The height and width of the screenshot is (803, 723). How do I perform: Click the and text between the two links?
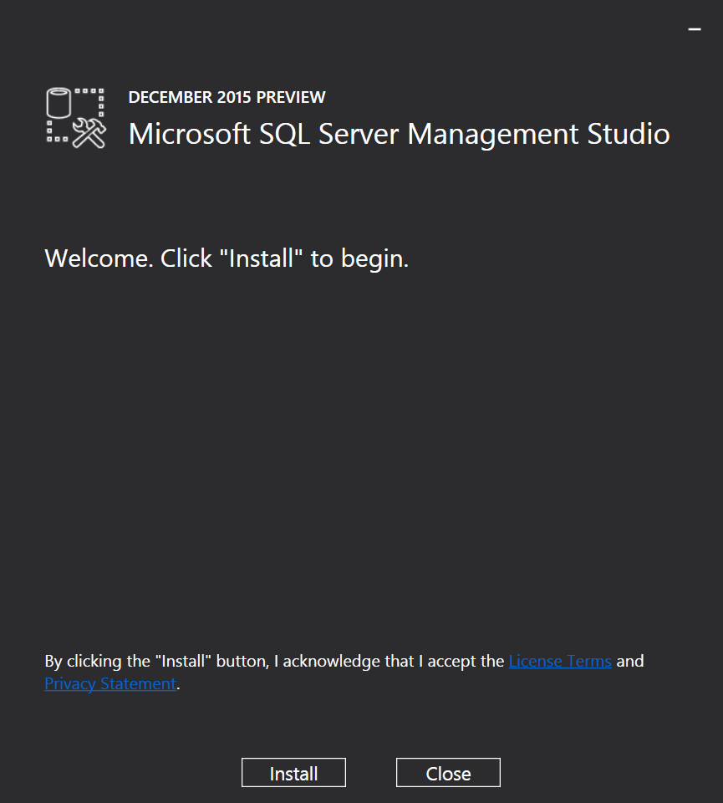point(629,661)
